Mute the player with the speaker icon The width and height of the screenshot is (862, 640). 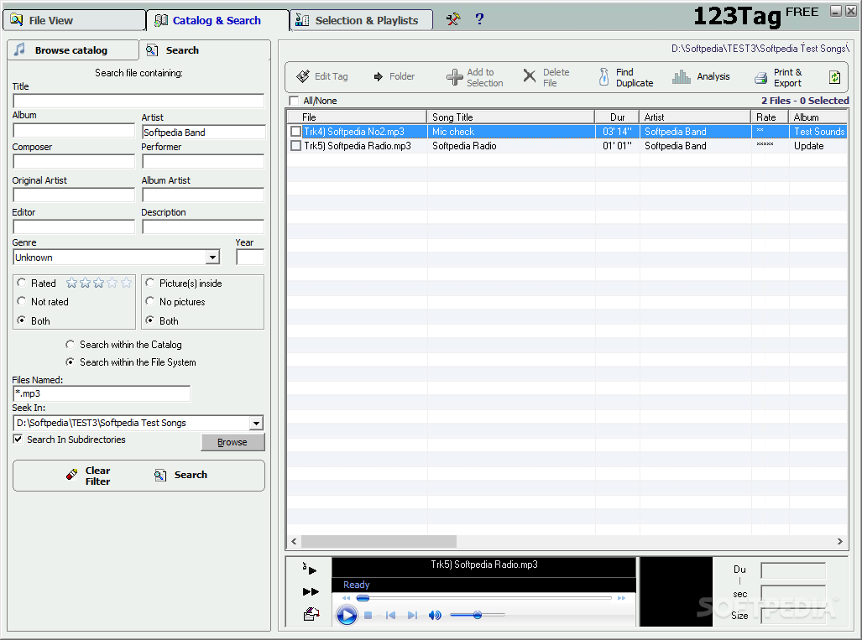[435, 616]
